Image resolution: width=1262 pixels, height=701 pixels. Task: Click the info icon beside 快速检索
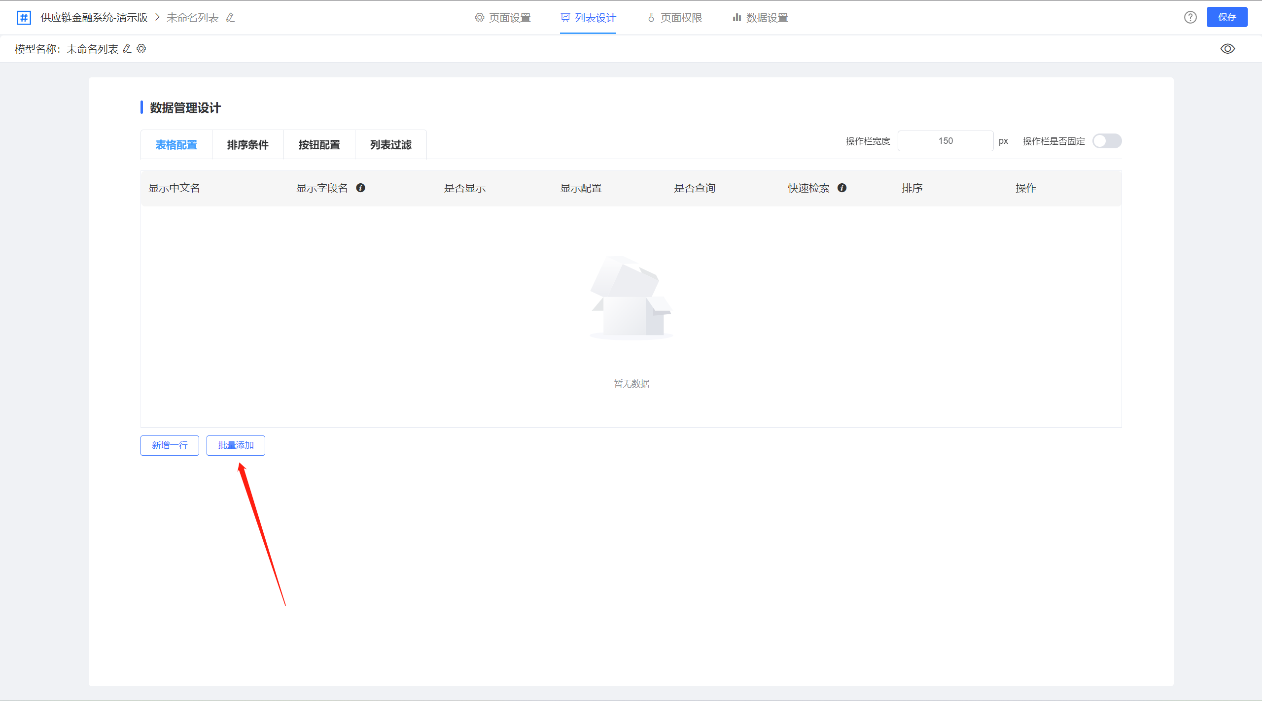pyautogui.click(x=842, y=188)
